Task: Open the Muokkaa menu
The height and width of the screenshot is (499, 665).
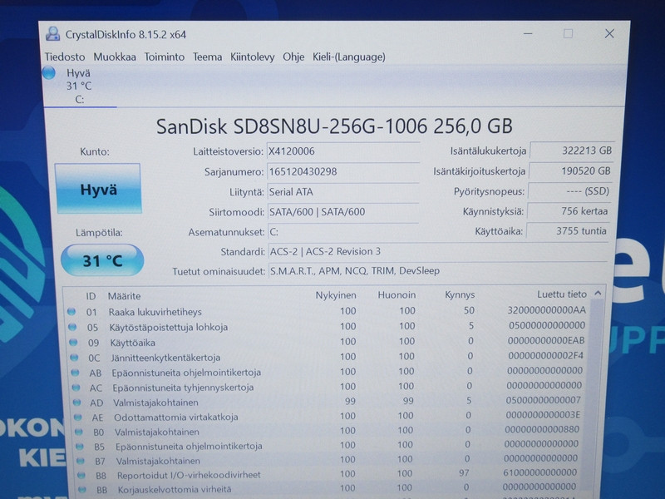Action: 115,57
